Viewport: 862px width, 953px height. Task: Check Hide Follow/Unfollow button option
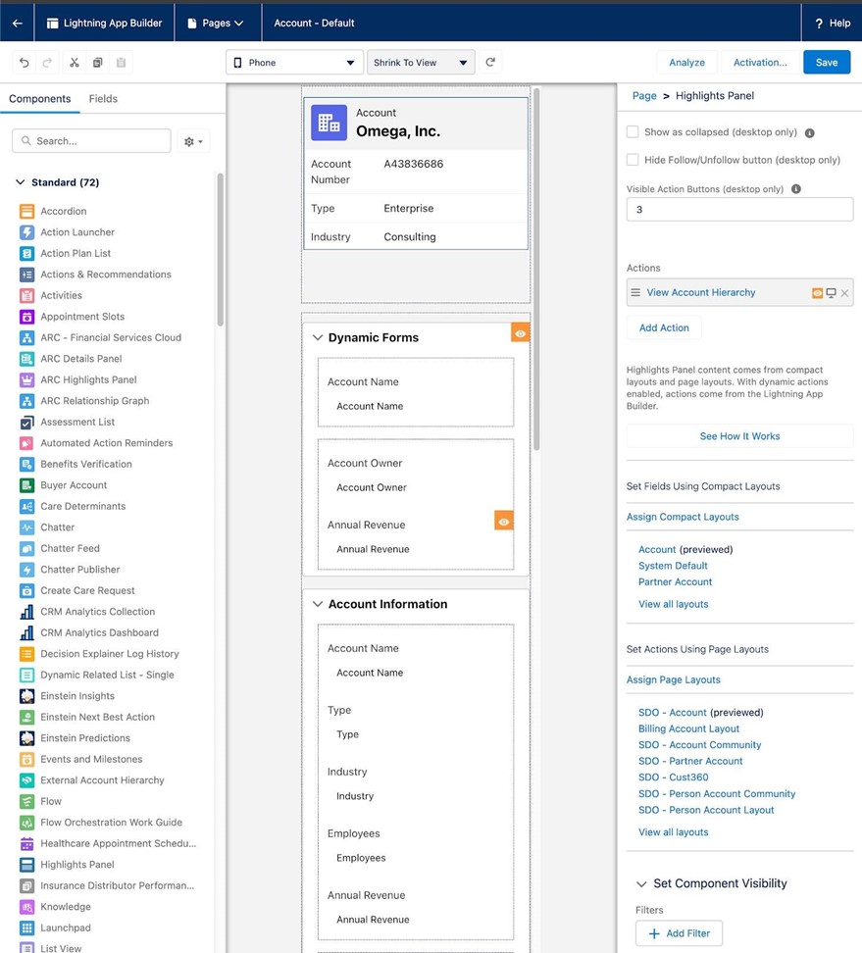click(633, 160)
